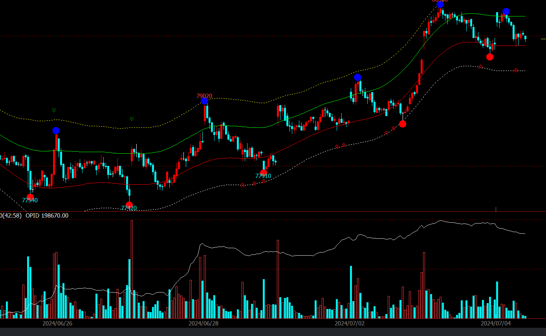
Task: Click the 77420 low price label
Action: pyautogui.click(x=129, y=208)
